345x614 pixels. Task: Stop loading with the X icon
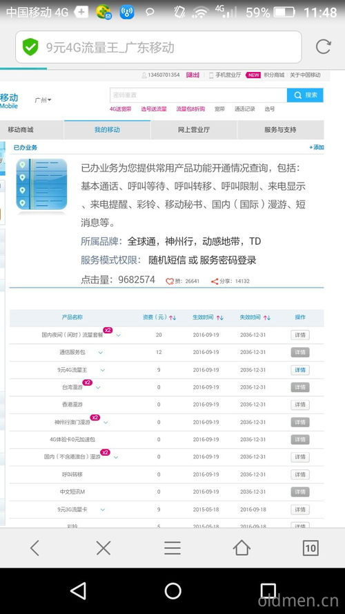point(103,548)
